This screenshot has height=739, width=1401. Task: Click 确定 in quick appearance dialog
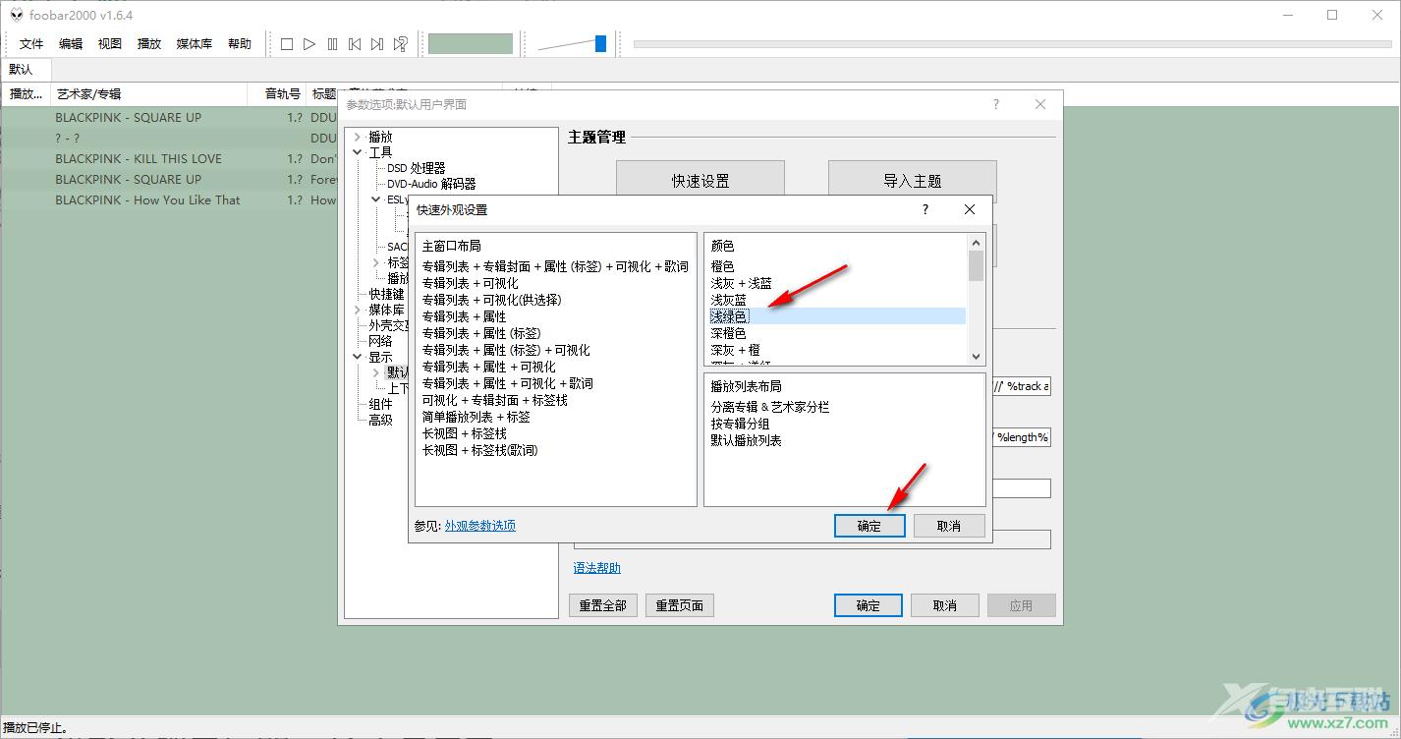[869, 526]
